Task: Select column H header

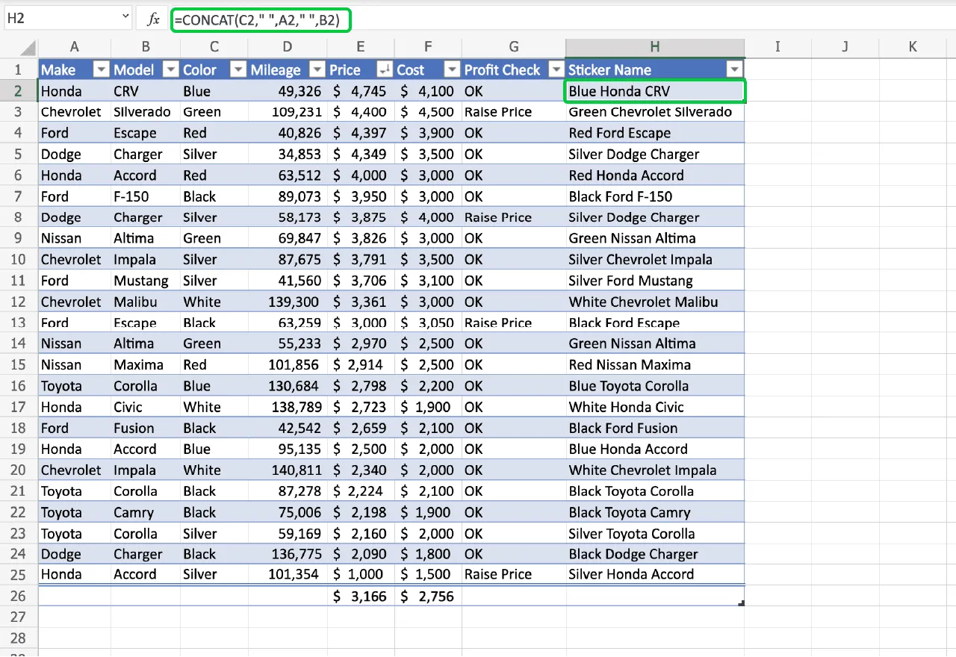Action: (655, 47)
